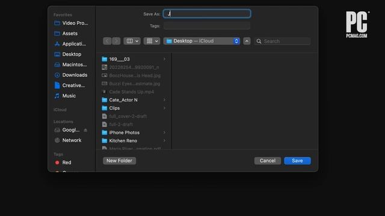
Task: Open the Desktop — iCloud location popup
Action: (x=202, y=41)
